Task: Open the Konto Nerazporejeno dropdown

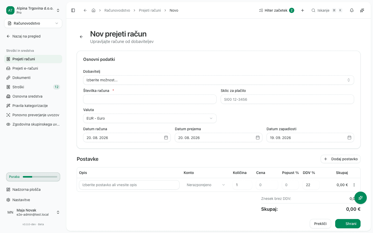Action: pyautogui.click(x=206, y=185)
